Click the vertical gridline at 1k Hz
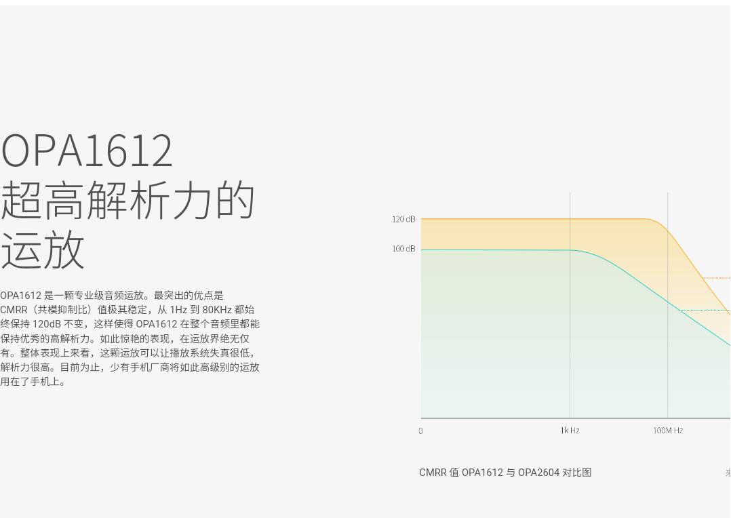This screenshot has width=731, height=518. click(x=570, y=305)
